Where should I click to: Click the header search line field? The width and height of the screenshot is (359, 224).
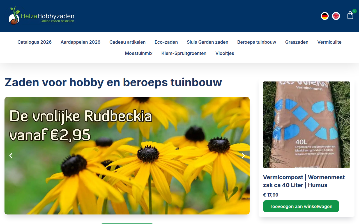click(198, 16)
